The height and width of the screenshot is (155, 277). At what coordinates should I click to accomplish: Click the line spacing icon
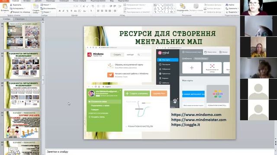point(120,6)
